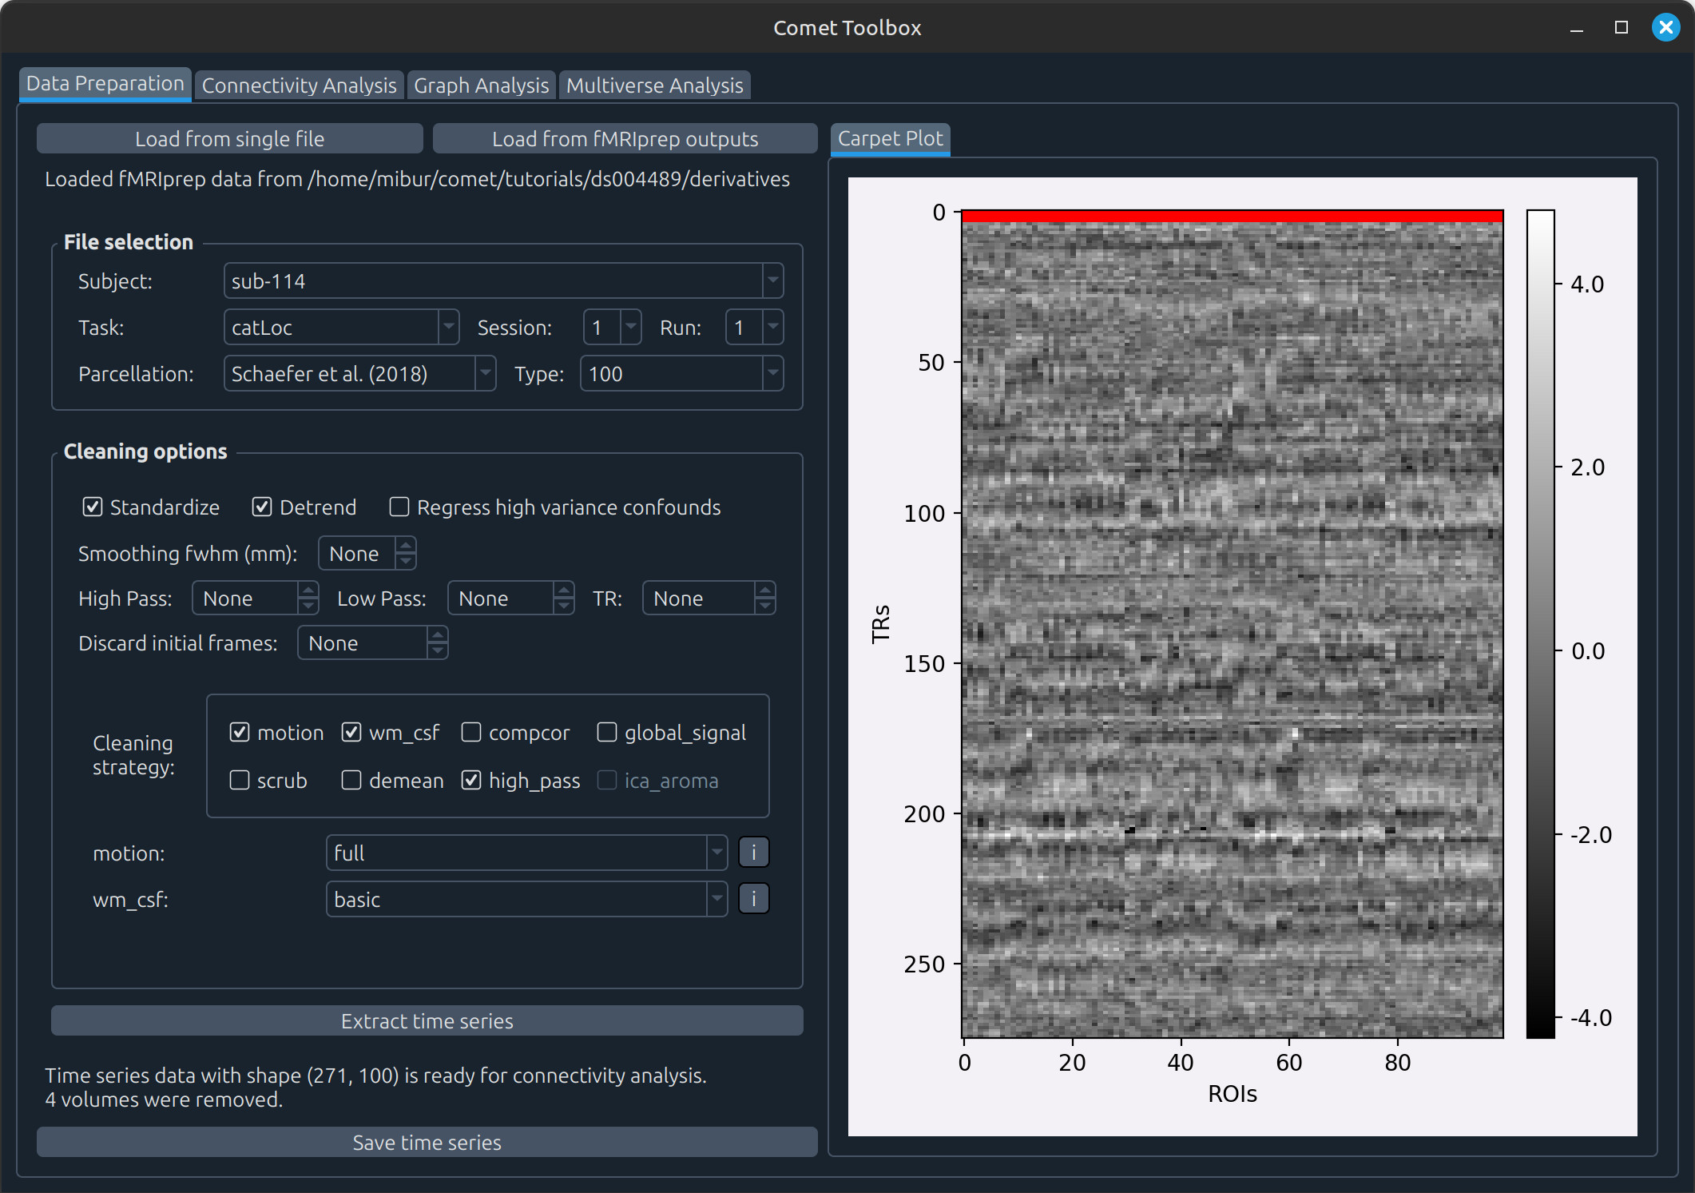Open the parcellation Type dropdown showing 100

[681, 374]
